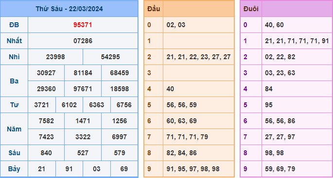Select Đầu row 8 values '82, 84, 86'
The width and height of the screenshot is (333, 178).
click(x=182, y=153)
